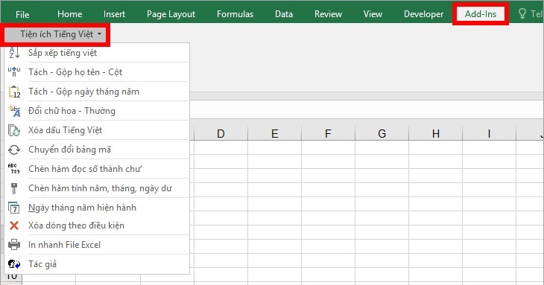Select the Add-Ins ribbon tab

[481, 14]
